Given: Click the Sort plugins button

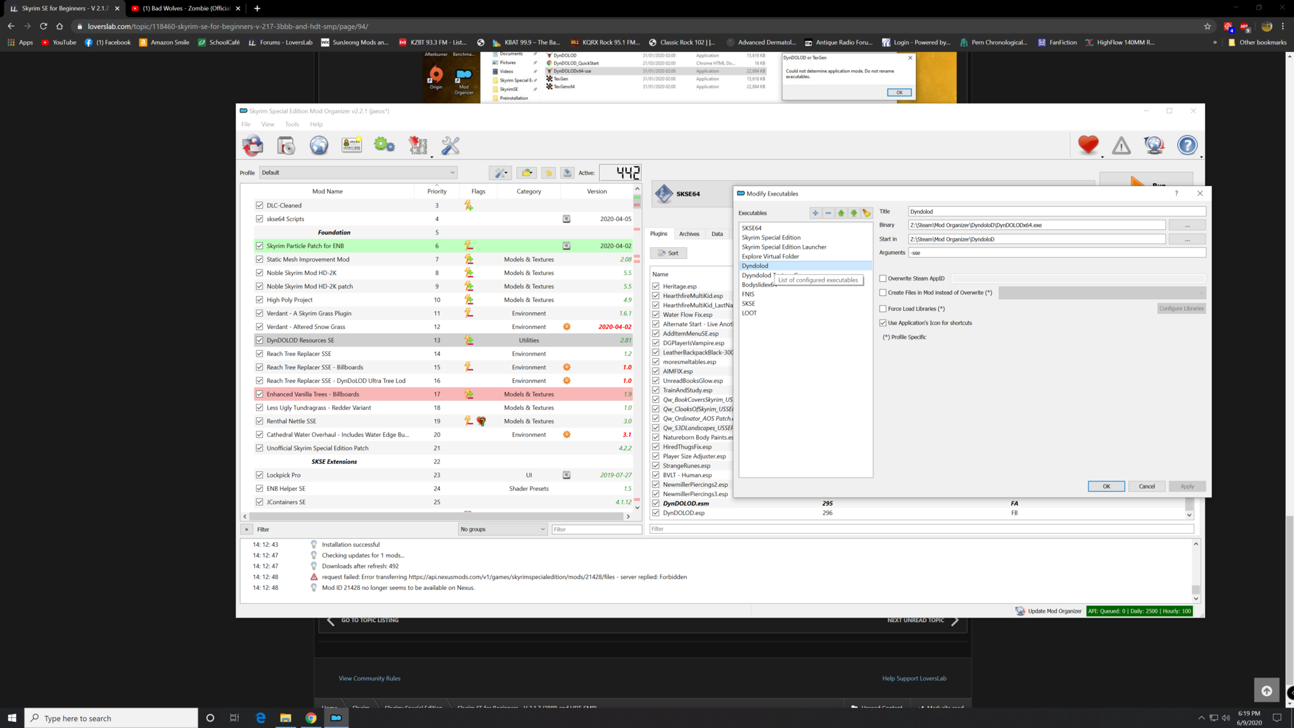Looking at the screenshot, I should 669,253.
